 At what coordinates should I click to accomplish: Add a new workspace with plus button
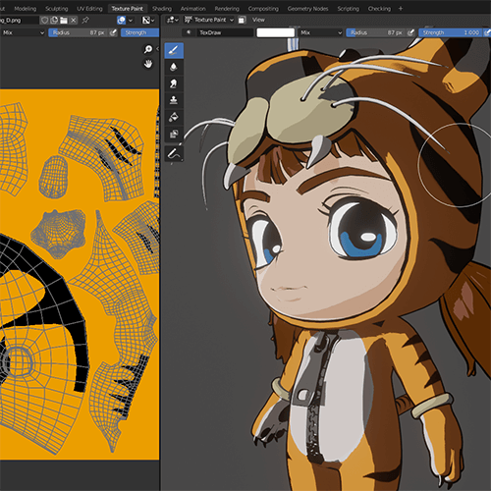tap(401, 9)
